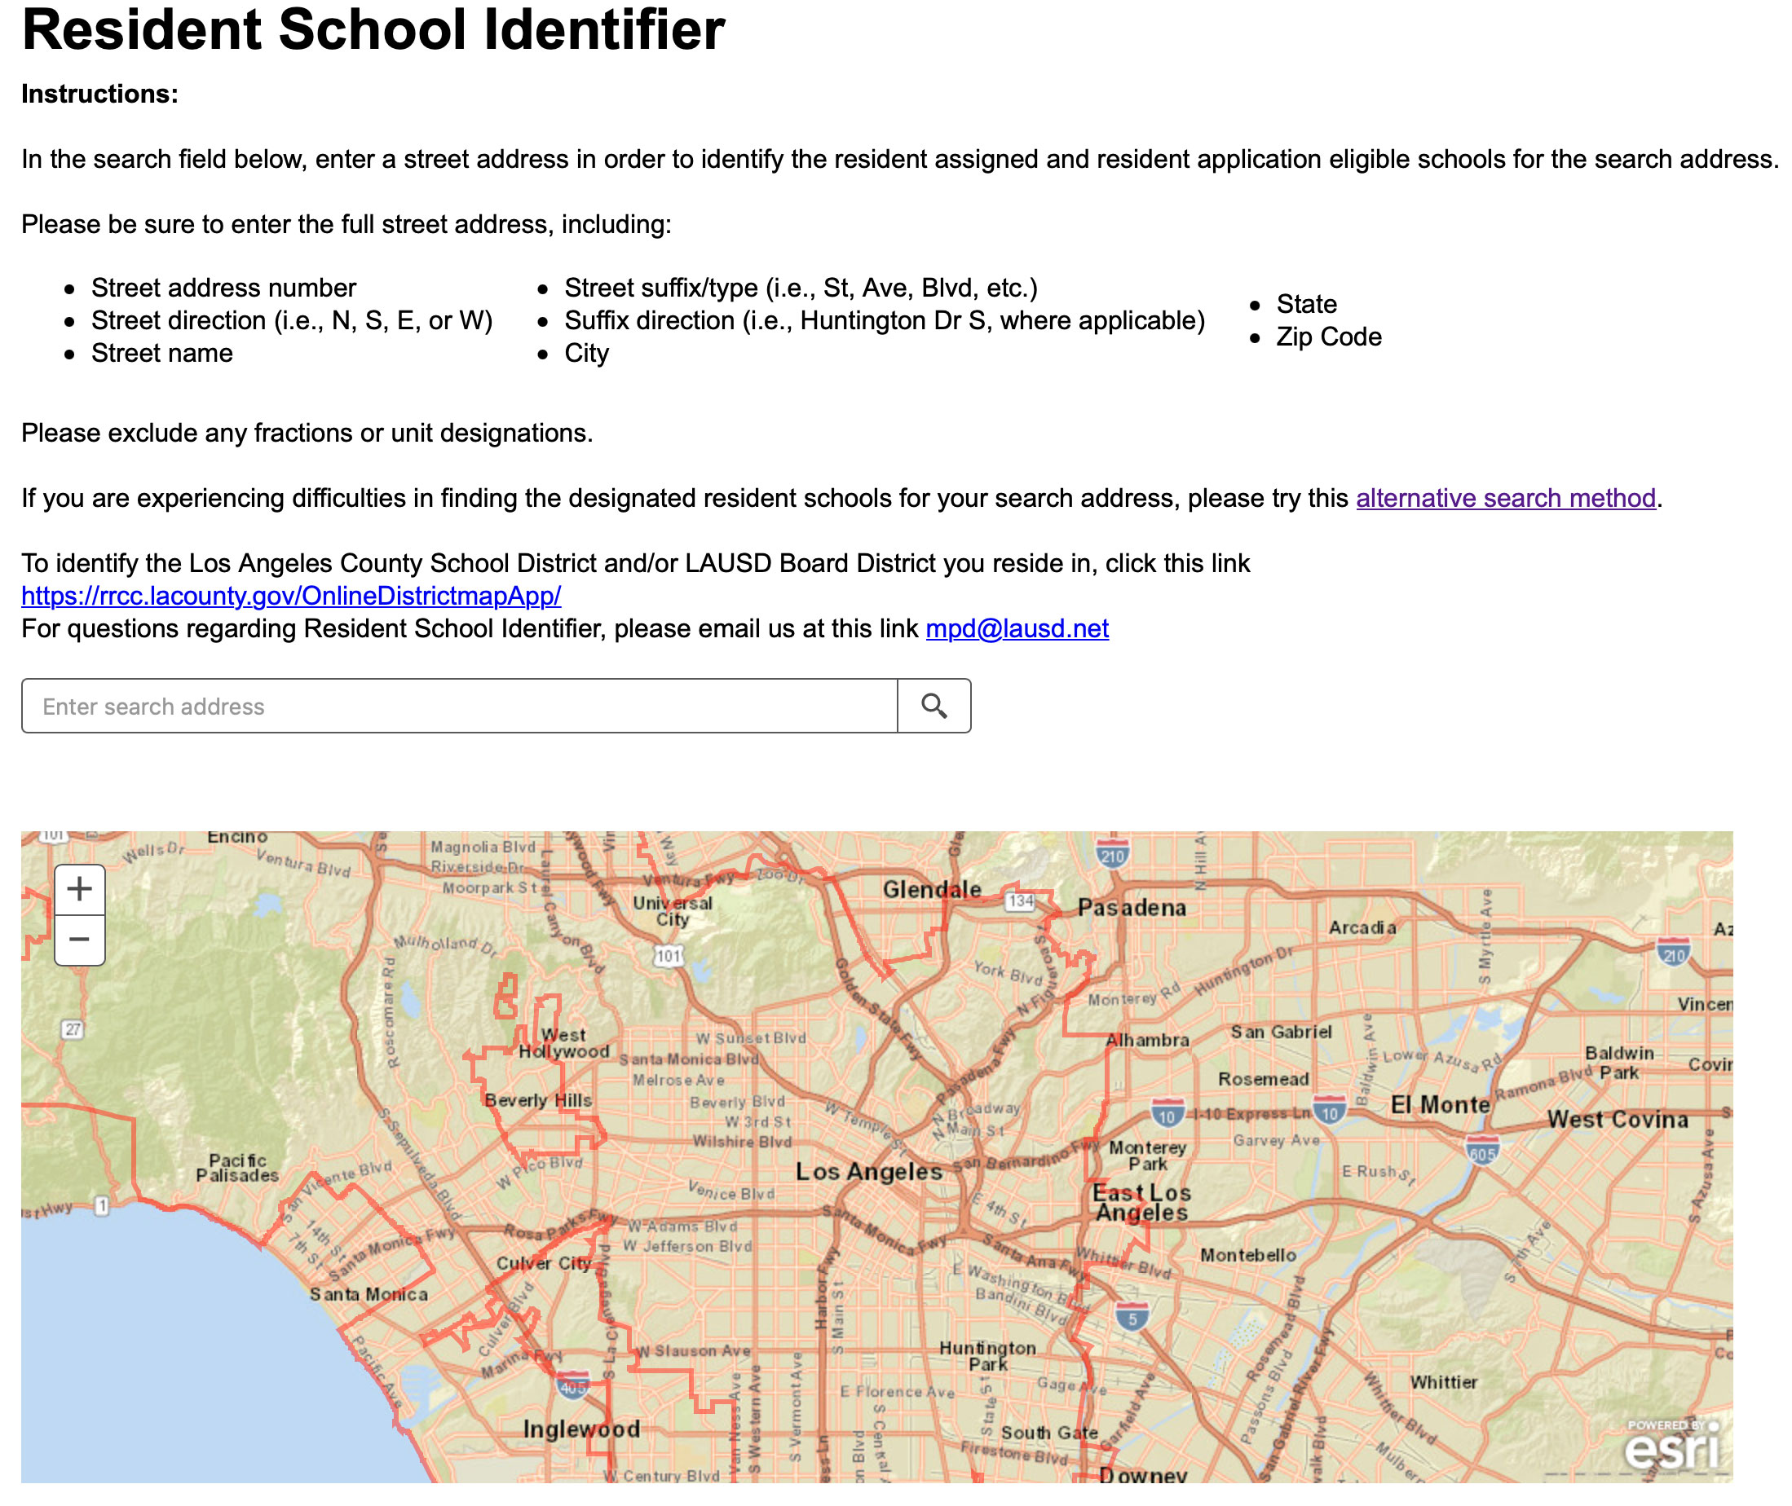Click the Street address number bullet item
Viewport: 1792px width, 1506px height.
click(223, 288)
